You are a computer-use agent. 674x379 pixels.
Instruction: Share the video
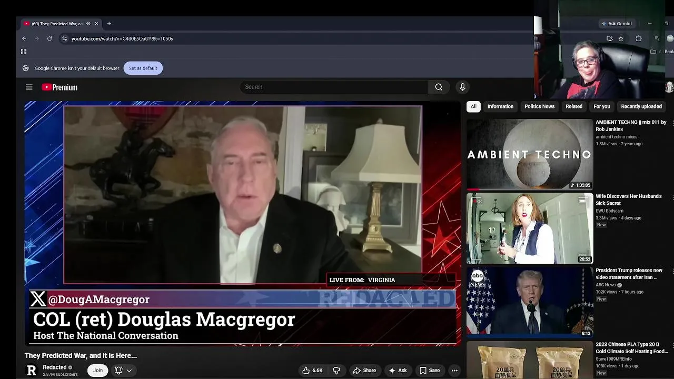pos(364,371)
